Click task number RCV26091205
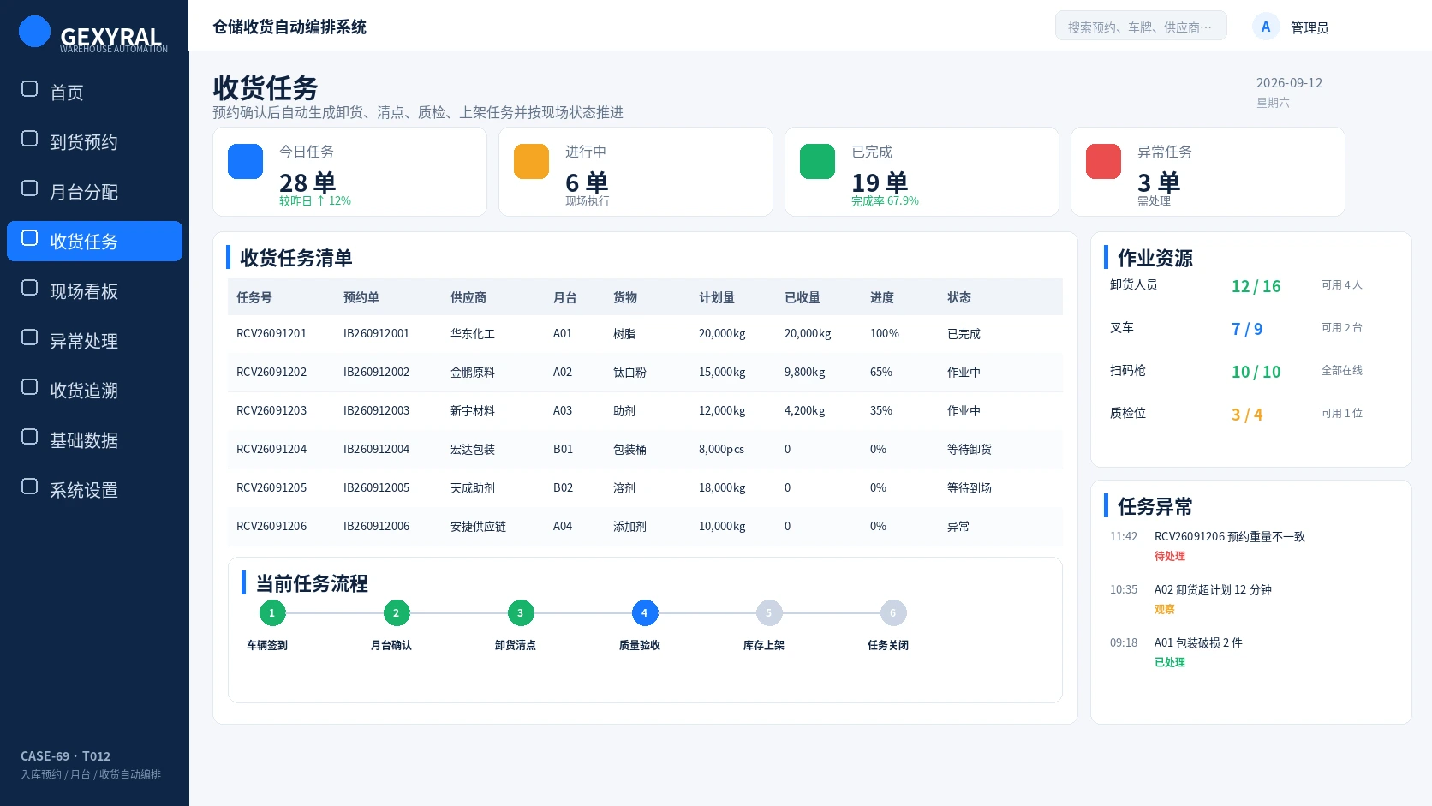This screenshot has height=806, width=1432. pos(271,487)
